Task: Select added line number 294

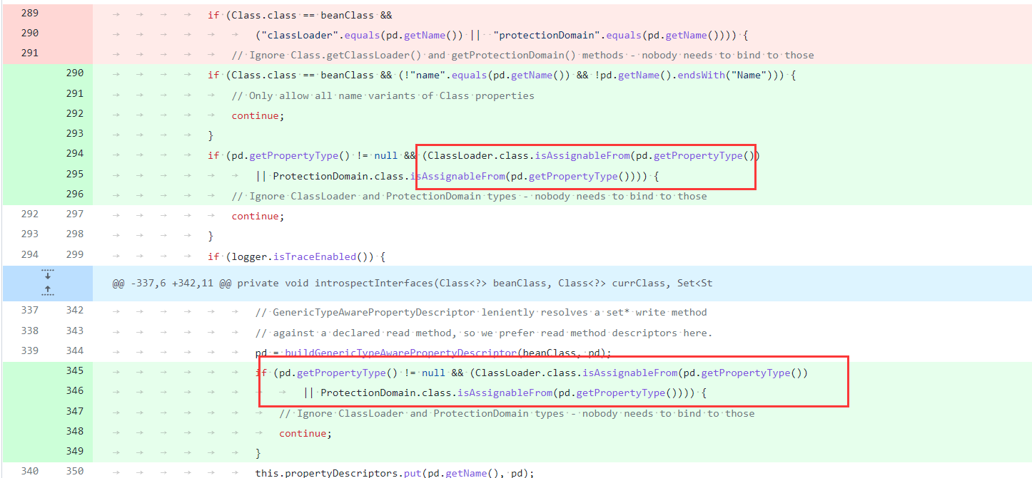Action: (74, 153)
